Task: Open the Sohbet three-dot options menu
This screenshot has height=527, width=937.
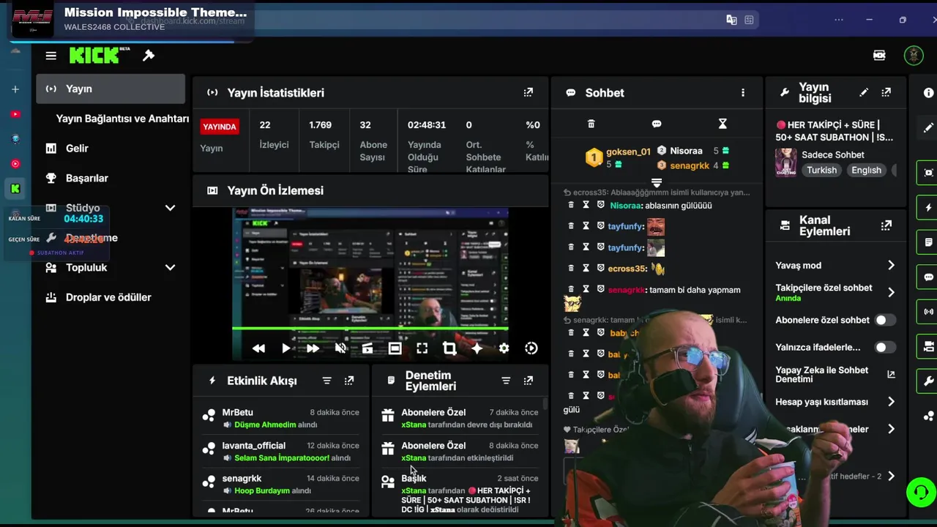Action: pos(743,93)
